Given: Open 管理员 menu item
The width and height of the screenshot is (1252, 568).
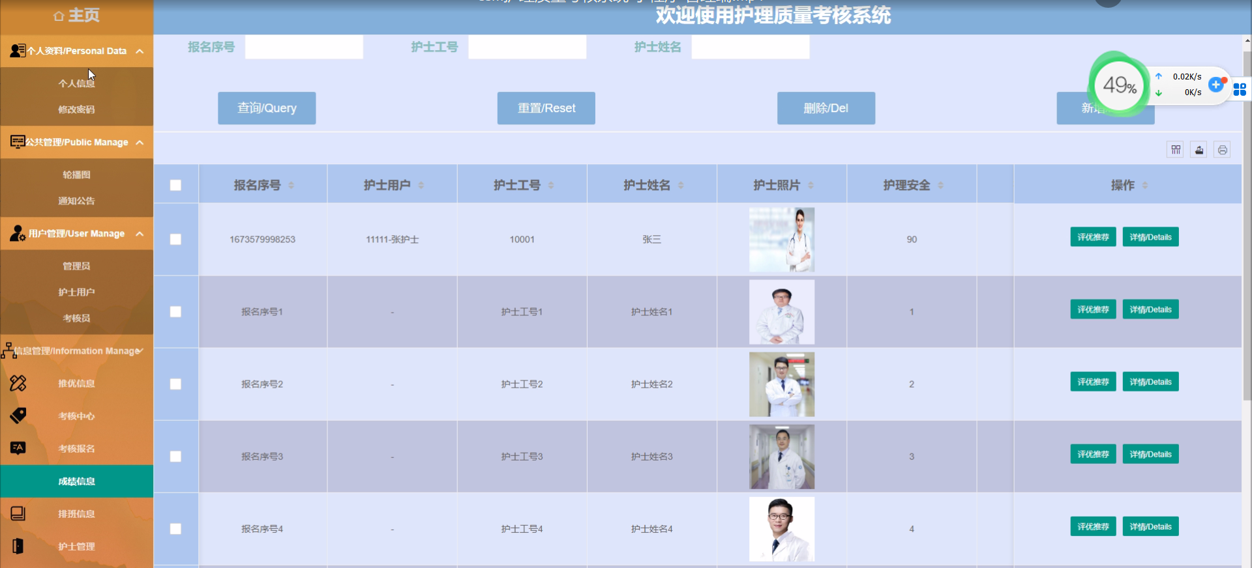Looking at the screenshot, I should pyautogui.click(x=76, y=266).
